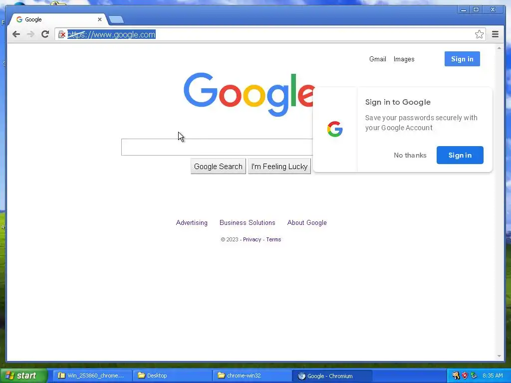This screenshot has height=383, width=511.
Task: Select the Google tab
Action: (58, 19)
